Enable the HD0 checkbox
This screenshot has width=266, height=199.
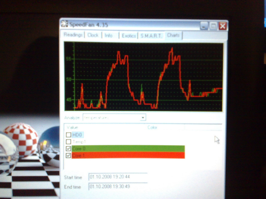point(68,135)
